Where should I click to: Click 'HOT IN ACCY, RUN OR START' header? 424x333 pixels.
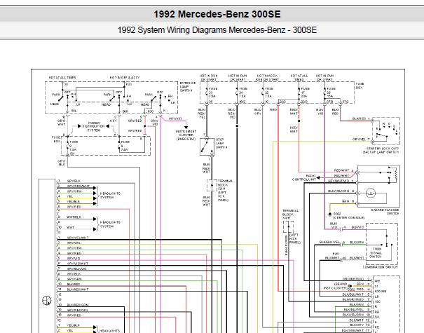[267, 78]
